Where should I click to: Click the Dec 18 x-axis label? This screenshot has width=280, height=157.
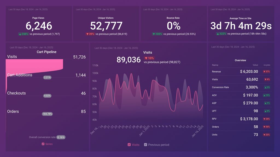[x=95, y=131]
